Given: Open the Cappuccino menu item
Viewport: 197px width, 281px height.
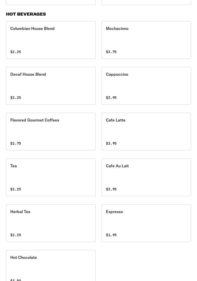Looking at the screenshot, I should coord(146,86).
